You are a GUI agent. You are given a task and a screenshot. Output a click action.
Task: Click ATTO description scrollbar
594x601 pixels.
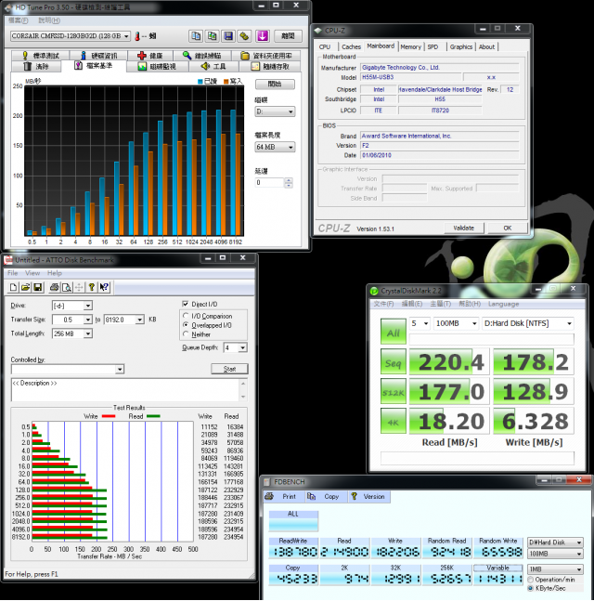(x=243, y=390)
